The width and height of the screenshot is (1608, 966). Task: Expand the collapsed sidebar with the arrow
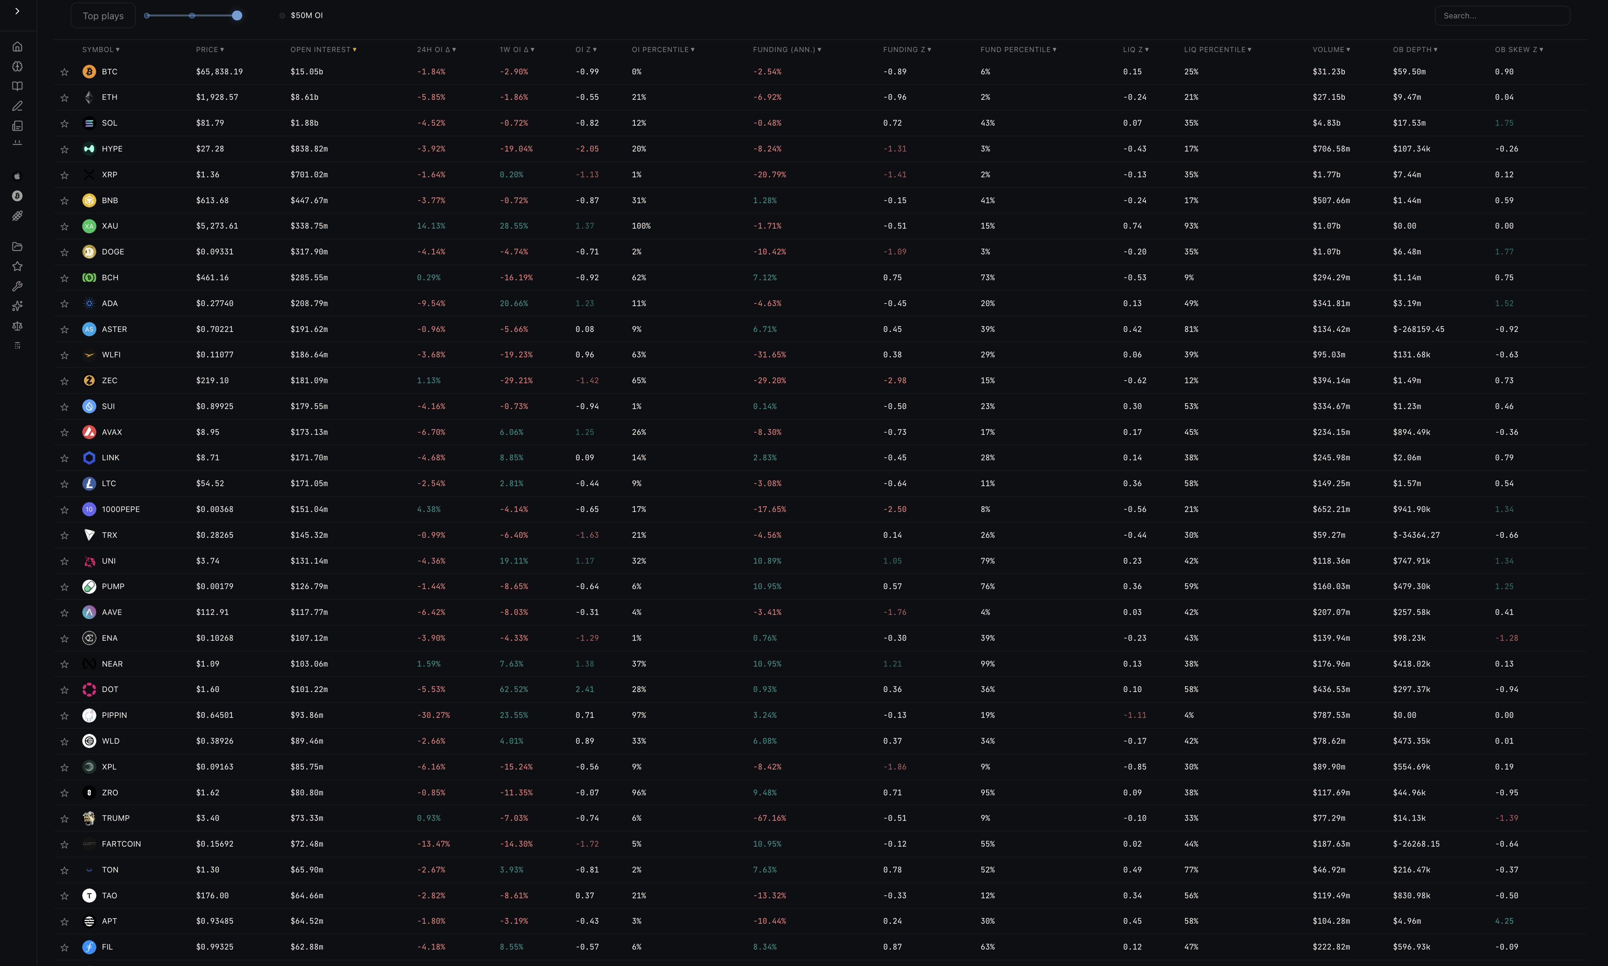pyautogui.click(x=18, y=11)
